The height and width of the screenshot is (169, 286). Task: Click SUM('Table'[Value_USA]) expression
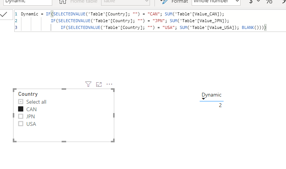[x=208, y=27]
